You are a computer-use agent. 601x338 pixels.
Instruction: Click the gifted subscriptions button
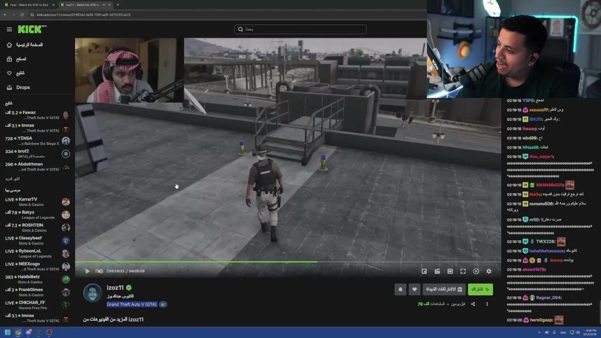(444, 289)
